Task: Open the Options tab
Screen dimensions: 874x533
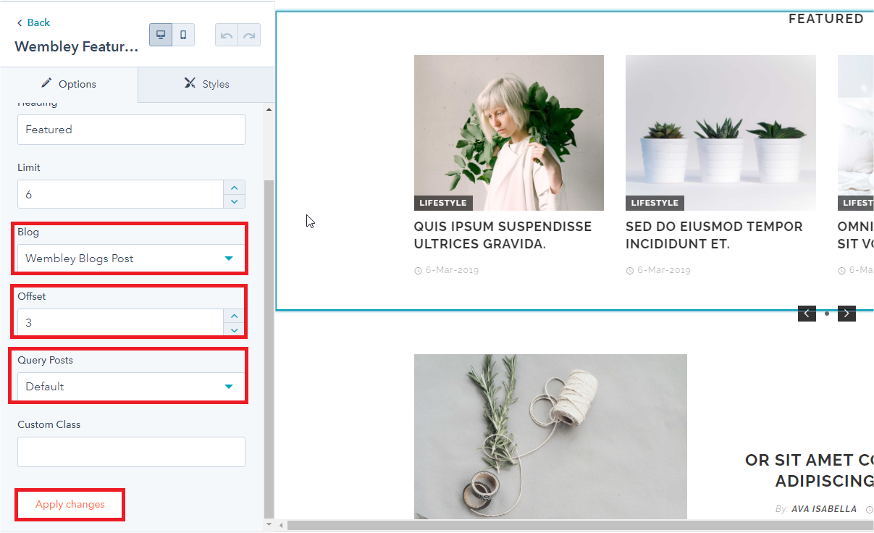Action: [69, 84]
